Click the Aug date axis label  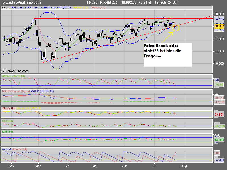184,166
